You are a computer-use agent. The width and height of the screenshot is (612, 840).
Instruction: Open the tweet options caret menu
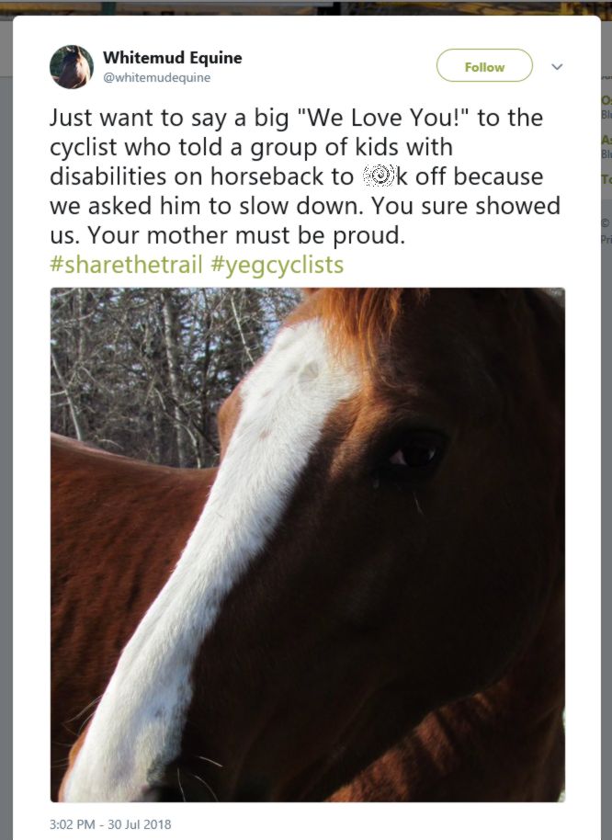tap(557, 66)
